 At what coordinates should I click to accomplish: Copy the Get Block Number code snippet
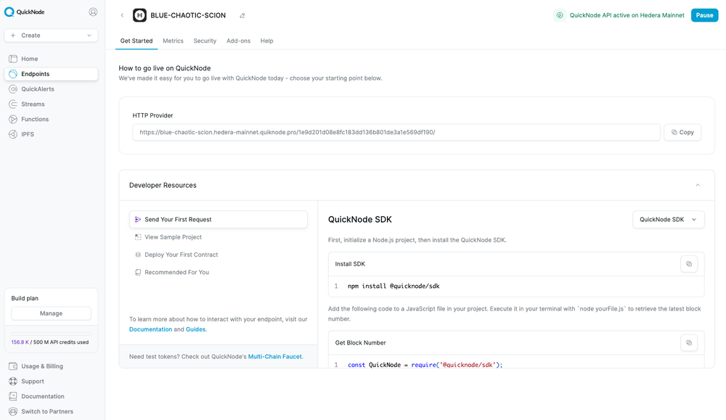point(689,343)
